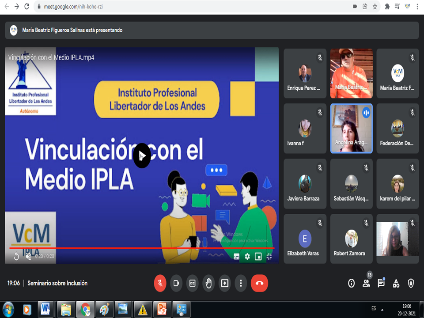The image size is (424, 318).
Task: Click the presenting banner text María Beatriz Figueroa
Action: point(72,30)
